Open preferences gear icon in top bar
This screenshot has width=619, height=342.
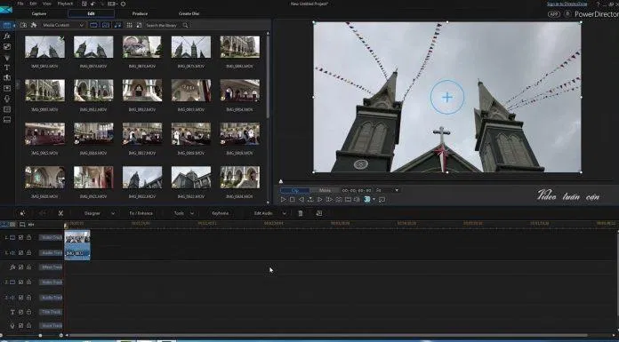[x=123, y=4]
